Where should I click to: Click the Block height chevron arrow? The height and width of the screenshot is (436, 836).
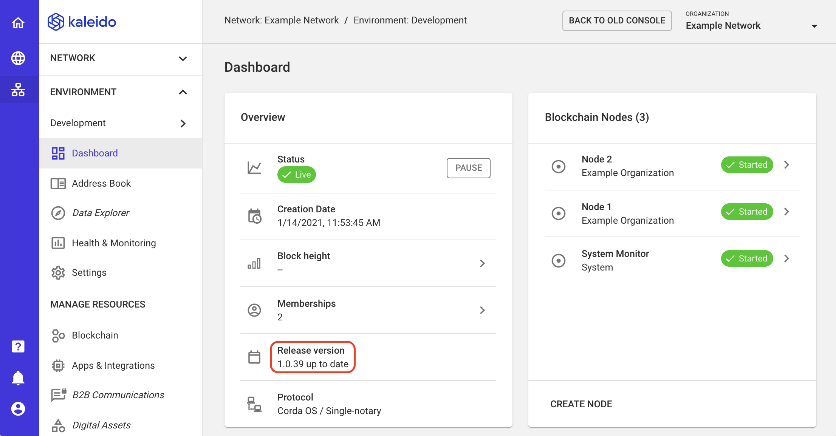click(481, 263)
